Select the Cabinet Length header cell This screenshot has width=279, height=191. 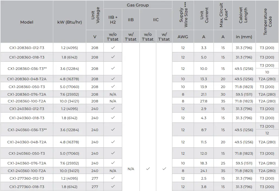click(244, 15)
